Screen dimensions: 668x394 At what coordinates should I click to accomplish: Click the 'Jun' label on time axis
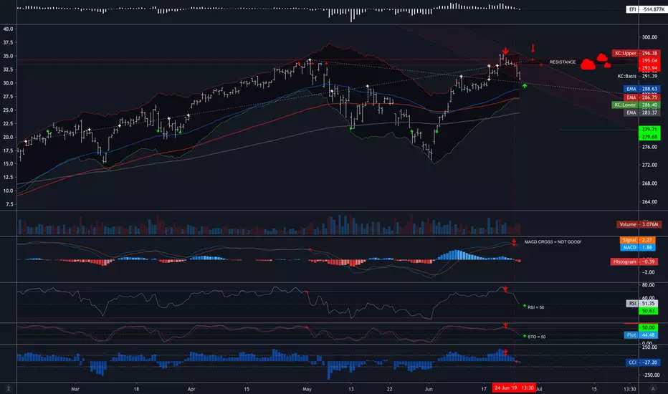tap(429, 389)
